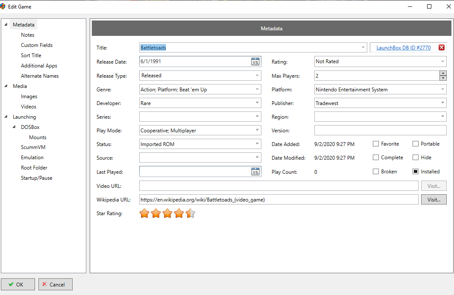Open the Root Folder section
This screenshot has width=454, height=295.
coord(34,168)
